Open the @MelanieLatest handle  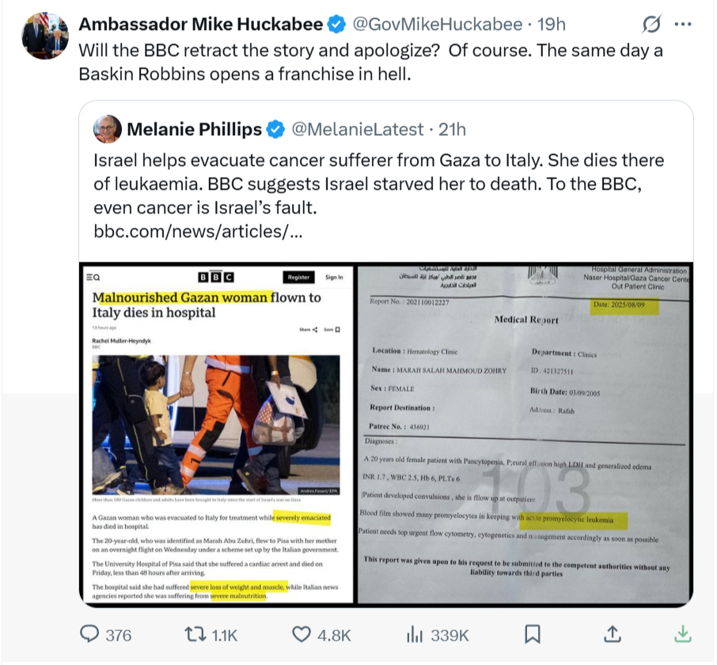click(x=358, y=130)
